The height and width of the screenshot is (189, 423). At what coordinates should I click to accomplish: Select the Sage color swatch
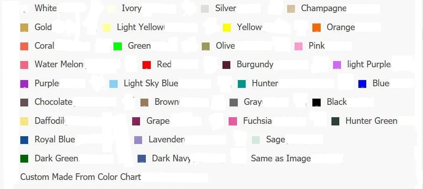point(256,140)
